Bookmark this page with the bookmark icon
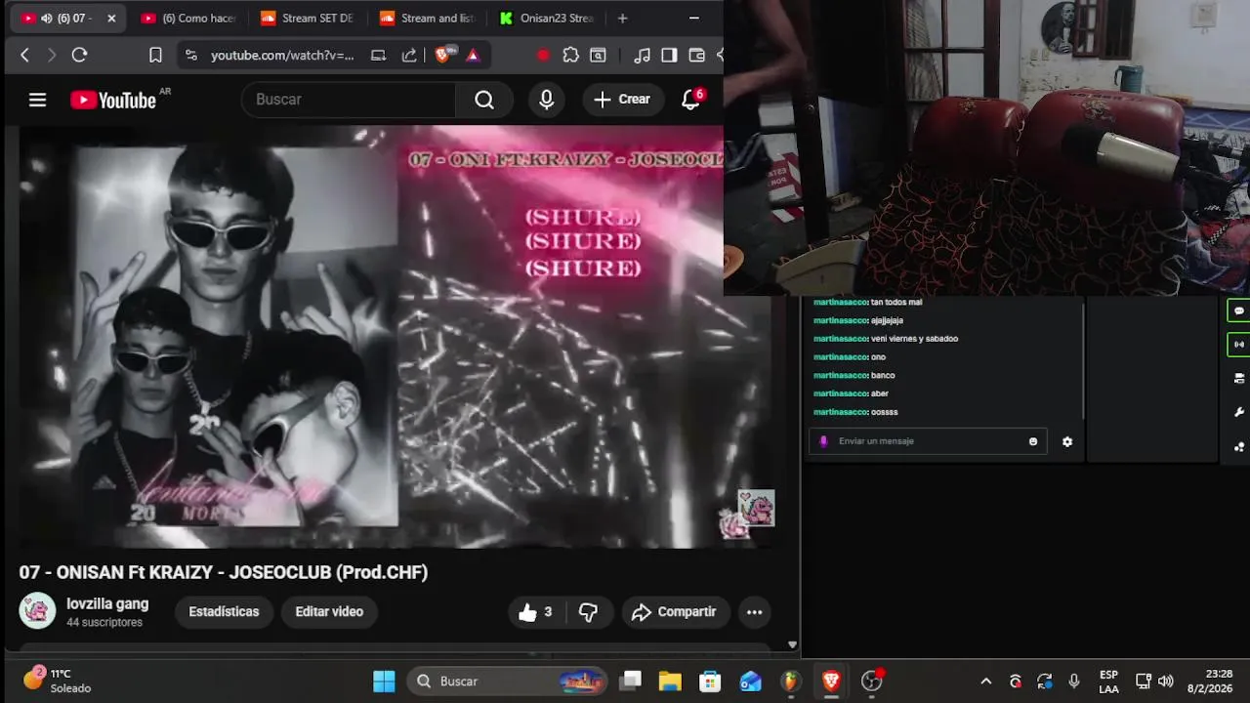 coord(155,56)
